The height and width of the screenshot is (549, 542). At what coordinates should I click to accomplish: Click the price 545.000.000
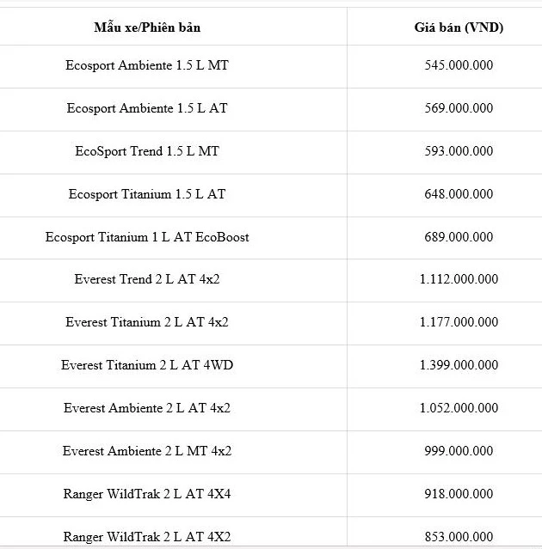459,65
